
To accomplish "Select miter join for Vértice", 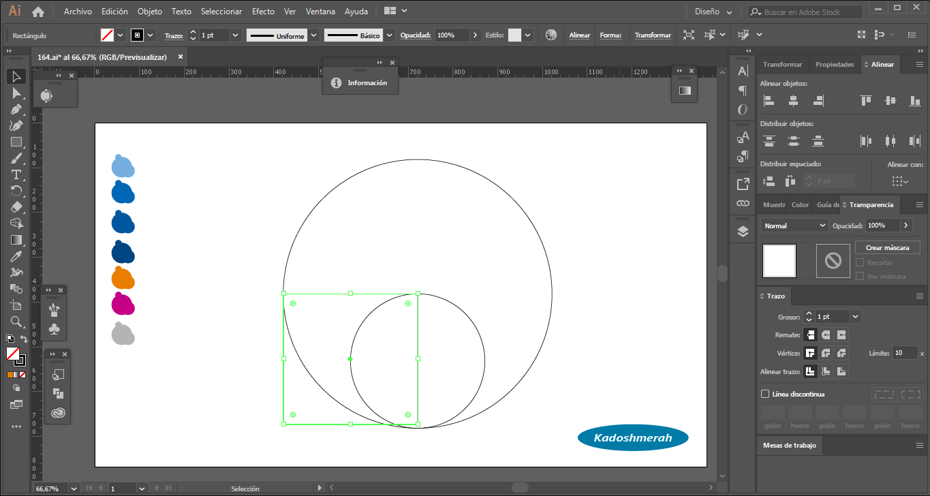I will pyautogui.click(x=810, y=353).
